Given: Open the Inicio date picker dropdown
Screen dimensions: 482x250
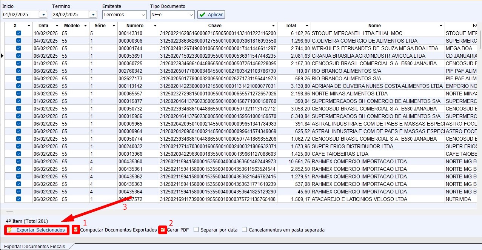Looking at the screenshot, I should pos(43,14).
